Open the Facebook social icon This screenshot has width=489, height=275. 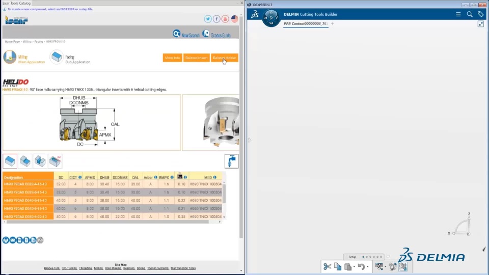(216, 19)
